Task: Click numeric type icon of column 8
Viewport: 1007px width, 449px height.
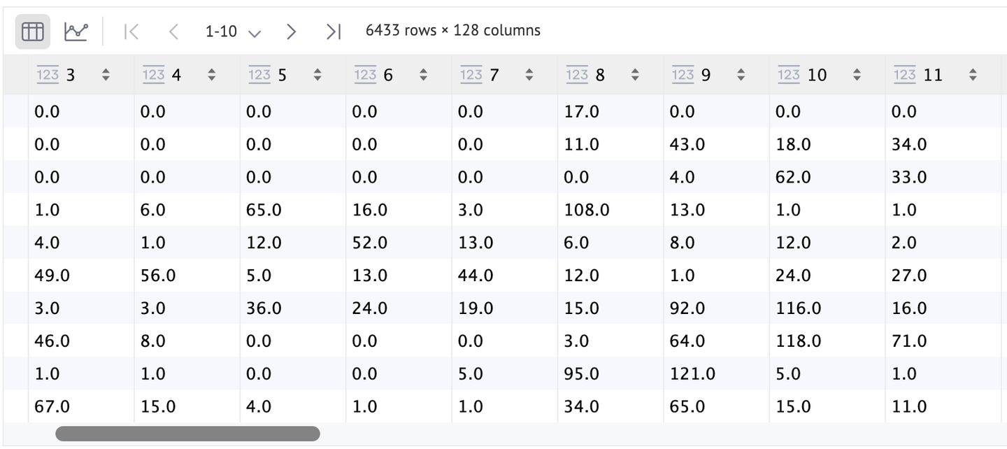Action: pos(577,75)
